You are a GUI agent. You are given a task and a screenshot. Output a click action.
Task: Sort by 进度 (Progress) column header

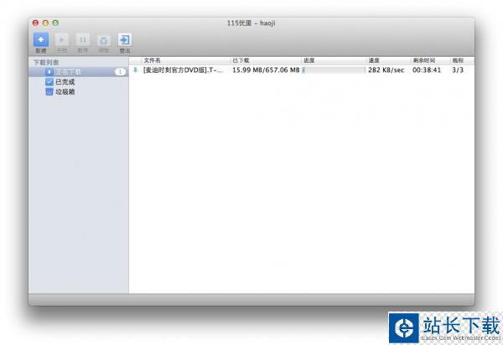[309, 60]
